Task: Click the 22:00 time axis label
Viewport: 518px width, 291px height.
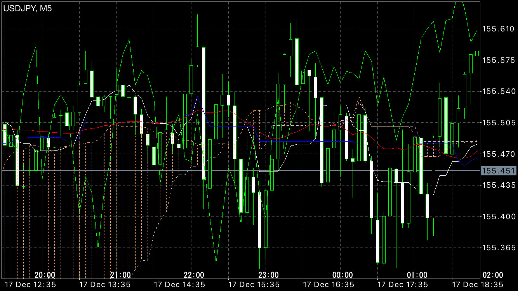Action: [194, 275]
